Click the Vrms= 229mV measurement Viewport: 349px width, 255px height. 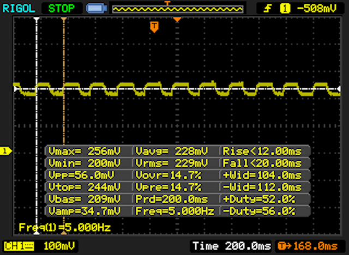point(172,163)
